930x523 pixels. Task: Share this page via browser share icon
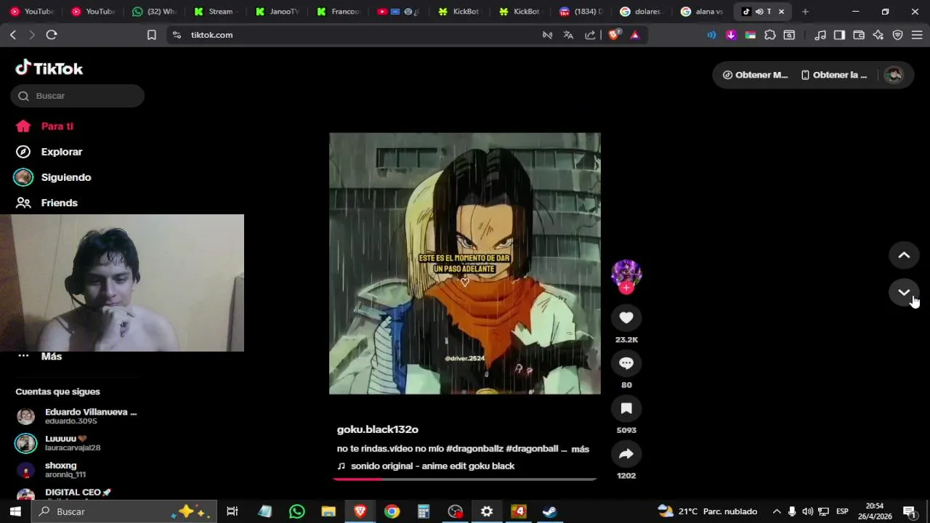click(590, 35)
